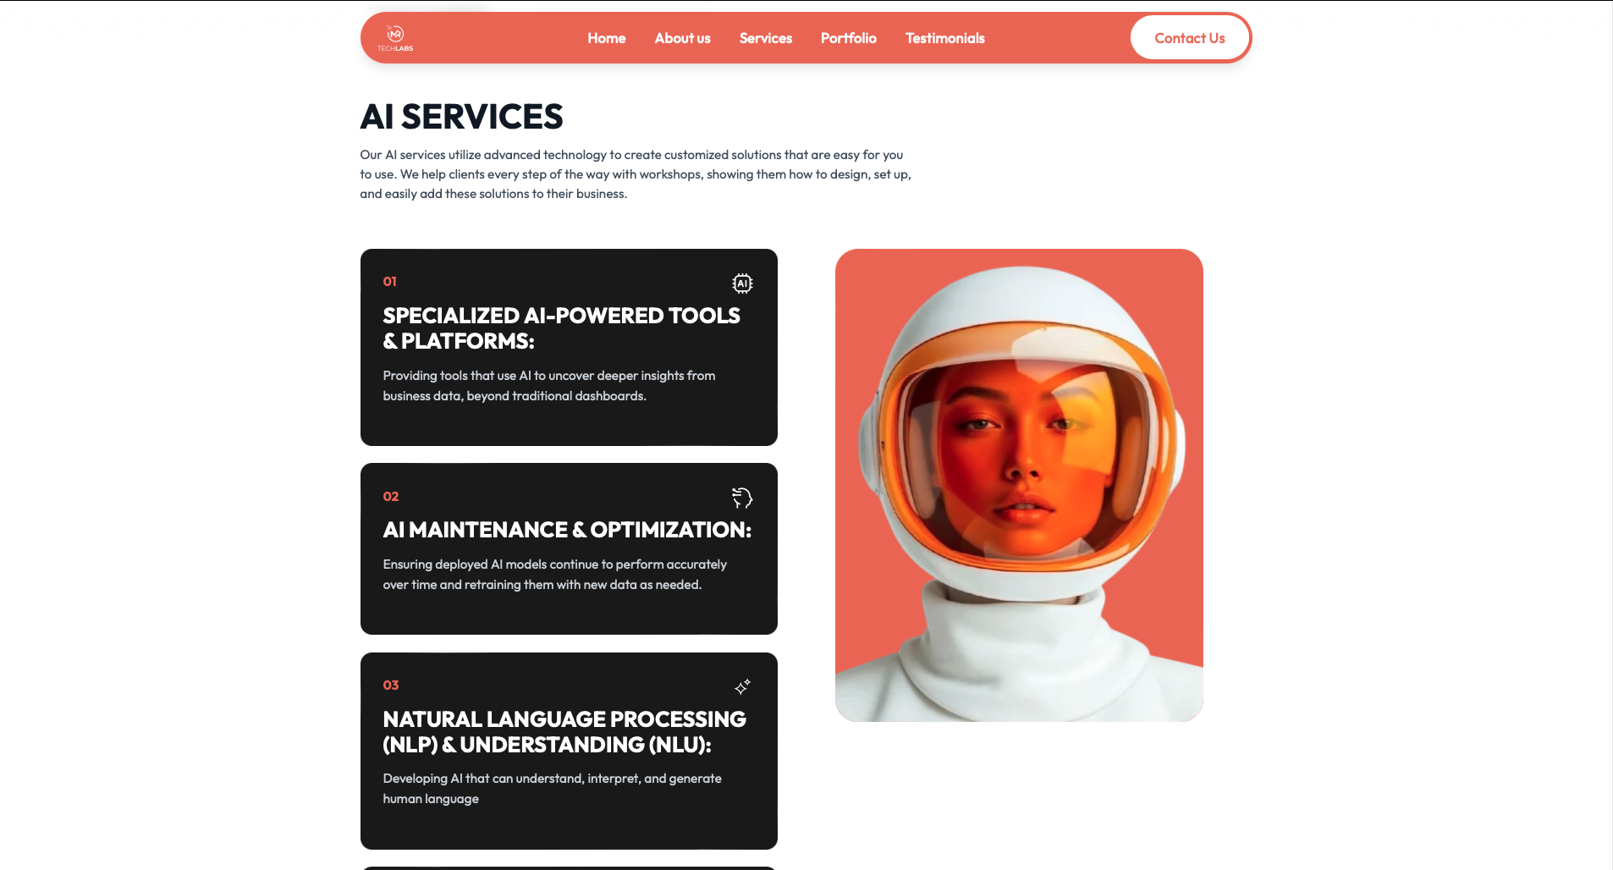This screenshot has width=1613, height=870.
Task: Select Services in the navigation bar
Action: (765, 38)
